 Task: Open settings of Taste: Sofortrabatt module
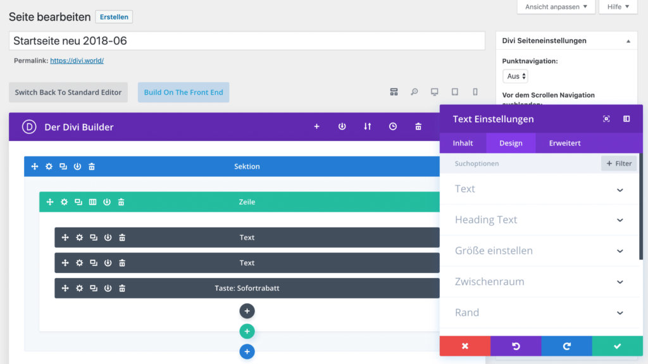coord(79,288)
